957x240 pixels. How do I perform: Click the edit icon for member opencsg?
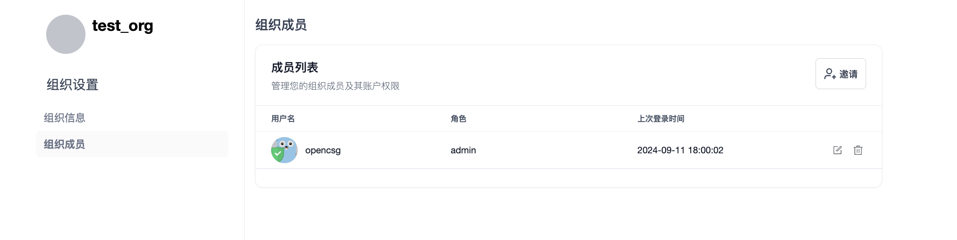click(x=838, y=150)
